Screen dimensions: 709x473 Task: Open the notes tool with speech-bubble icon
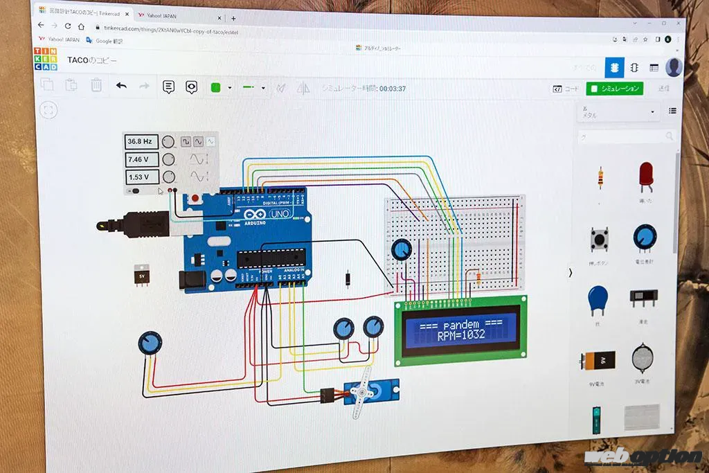(x=168, y=87)
